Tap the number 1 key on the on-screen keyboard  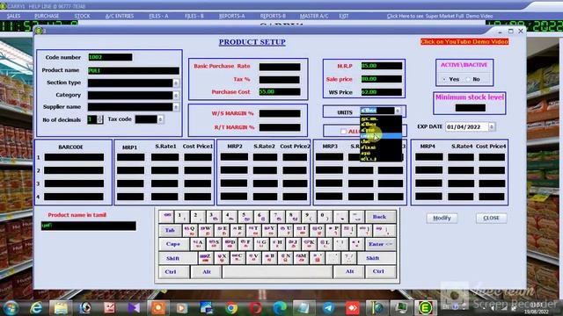[182, 217]
